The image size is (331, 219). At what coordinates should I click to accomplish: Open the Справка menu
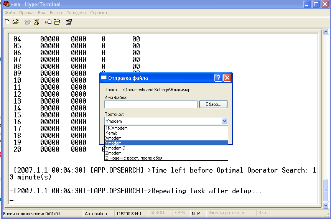pos(99,13)
